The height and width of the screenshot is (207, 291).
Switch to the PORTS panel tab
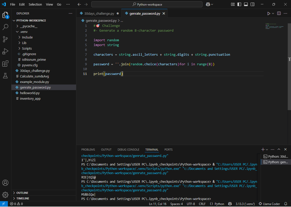(168, 150)
